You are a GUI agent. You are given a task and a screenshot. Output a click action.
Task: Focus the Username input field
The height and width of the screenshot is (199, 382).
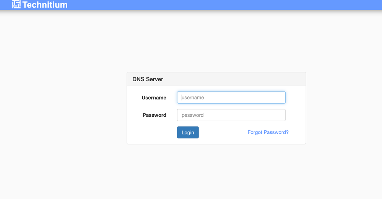coord(231,98)
